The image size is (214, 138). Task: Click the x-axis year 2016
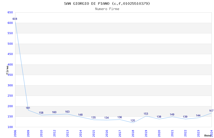pos(107,133)
